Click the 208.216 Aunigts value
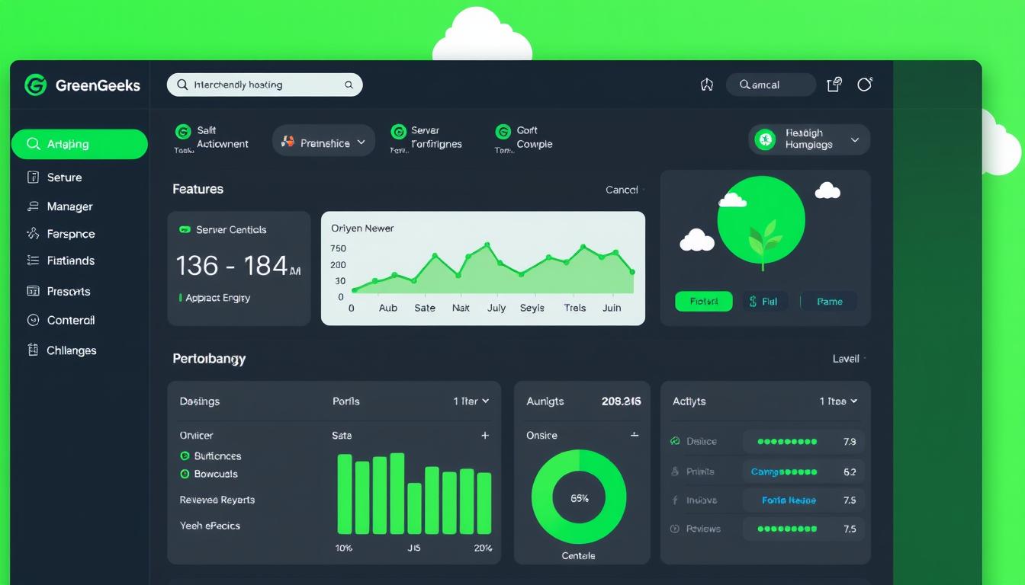 (x=621, y=401)
